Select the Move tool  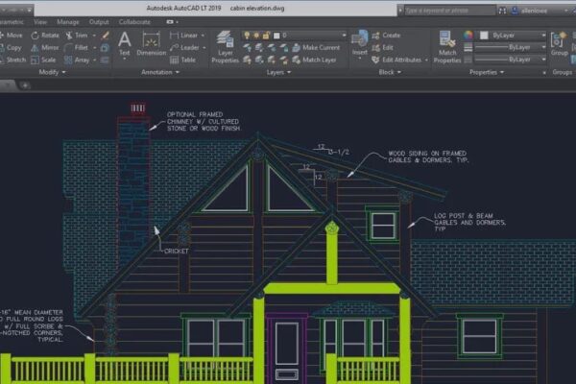[12, 36]
